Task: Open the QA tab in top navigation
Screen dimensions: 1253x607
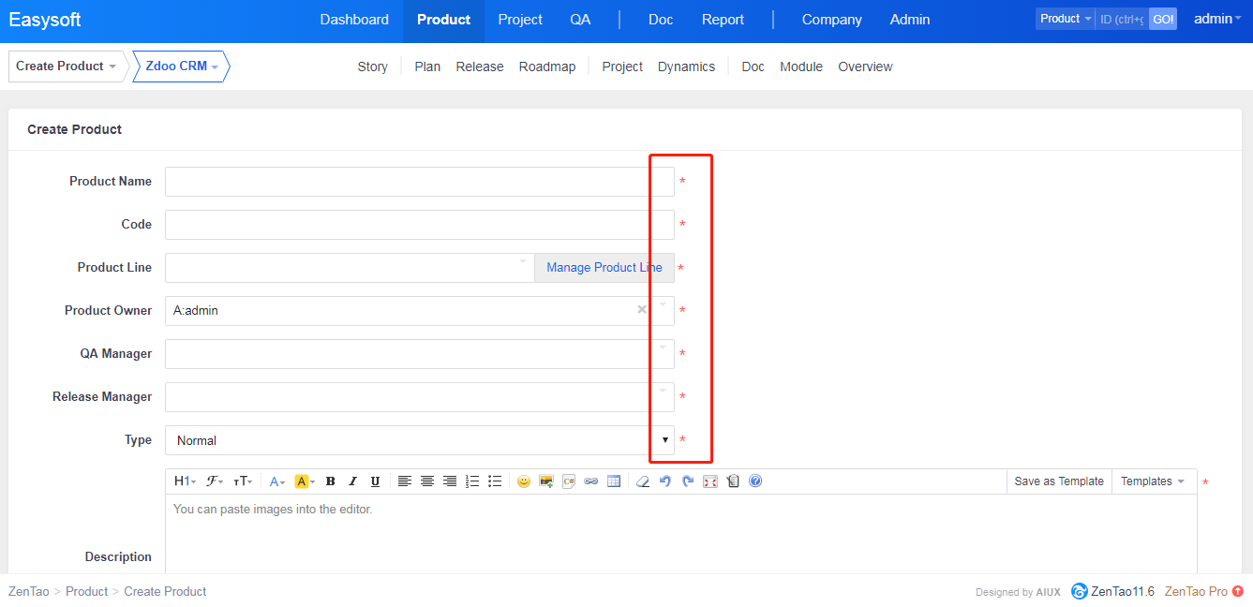Action: pyautogui.click(x=580, y=20)
